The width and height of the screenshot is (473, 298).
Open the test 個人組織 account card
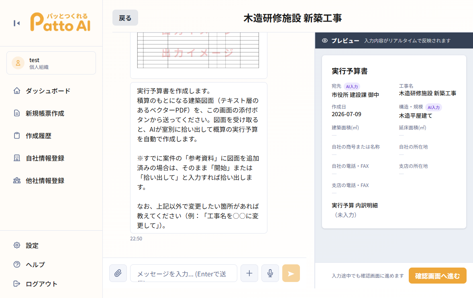coord(51,63)
